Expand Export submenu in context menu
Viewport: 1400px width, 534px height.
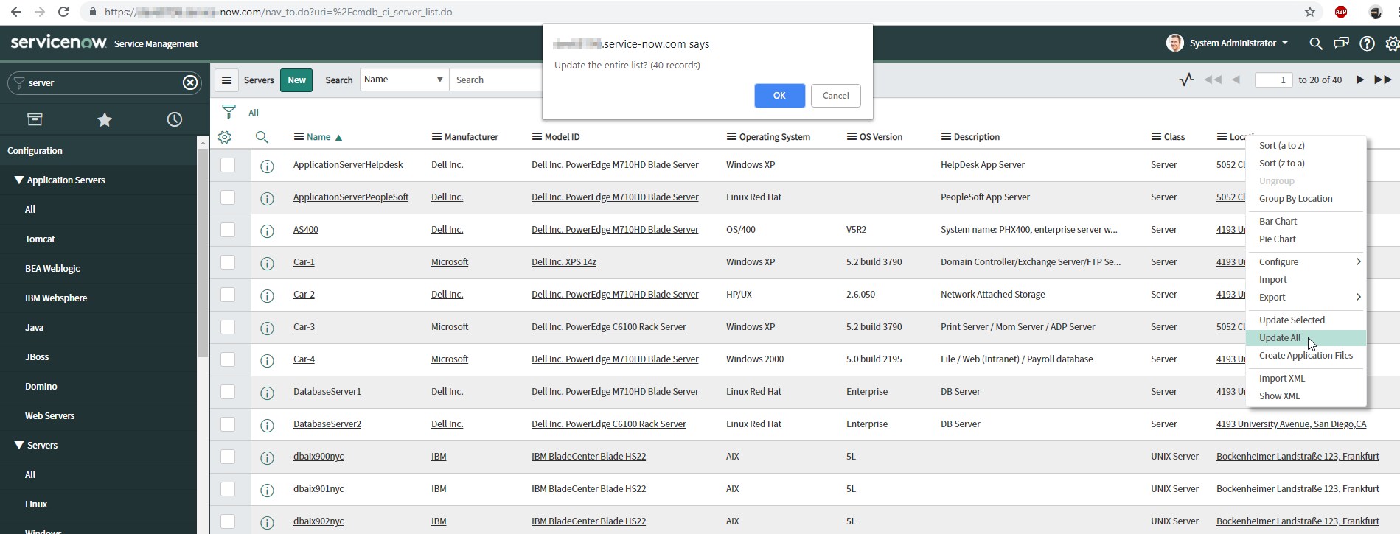1306,297
